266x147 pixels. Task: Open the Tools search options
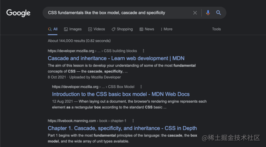pos(216,29)
